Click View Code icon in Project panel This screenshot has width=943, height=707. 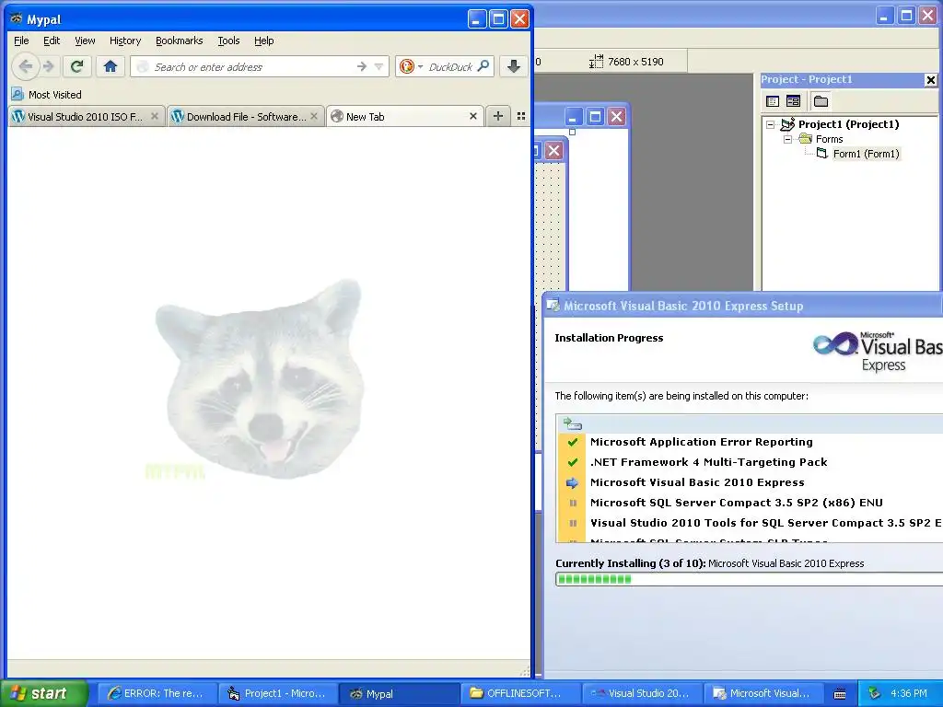(773, 101)
